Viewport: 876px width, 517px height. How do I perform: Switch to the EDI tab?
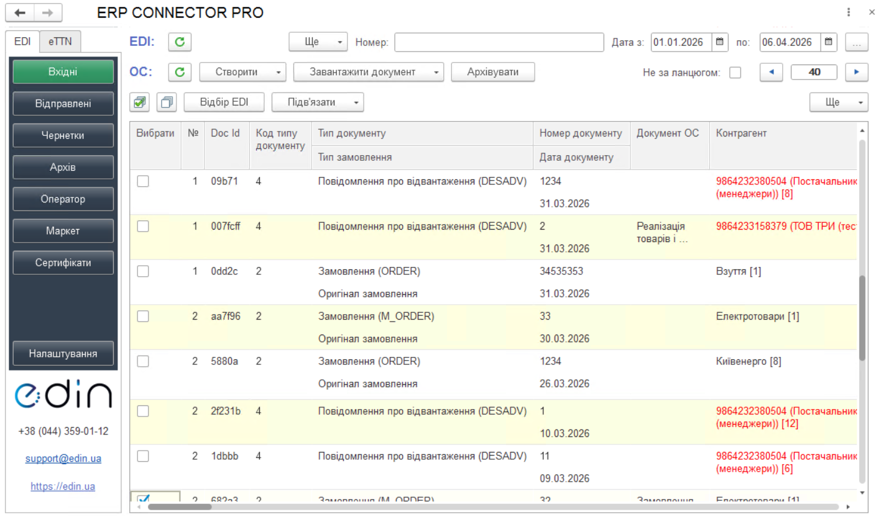coord(22,42)
